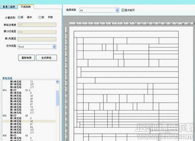Click the 第1列宽度 input field
Screen dimensions: 195x141
point(37,39)
